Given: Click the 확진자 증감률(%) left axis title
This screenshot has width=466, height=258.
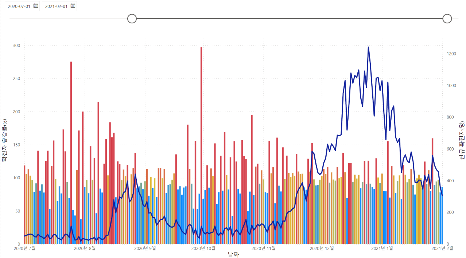Looking at the screenshot, I should (x=5, y=140).
